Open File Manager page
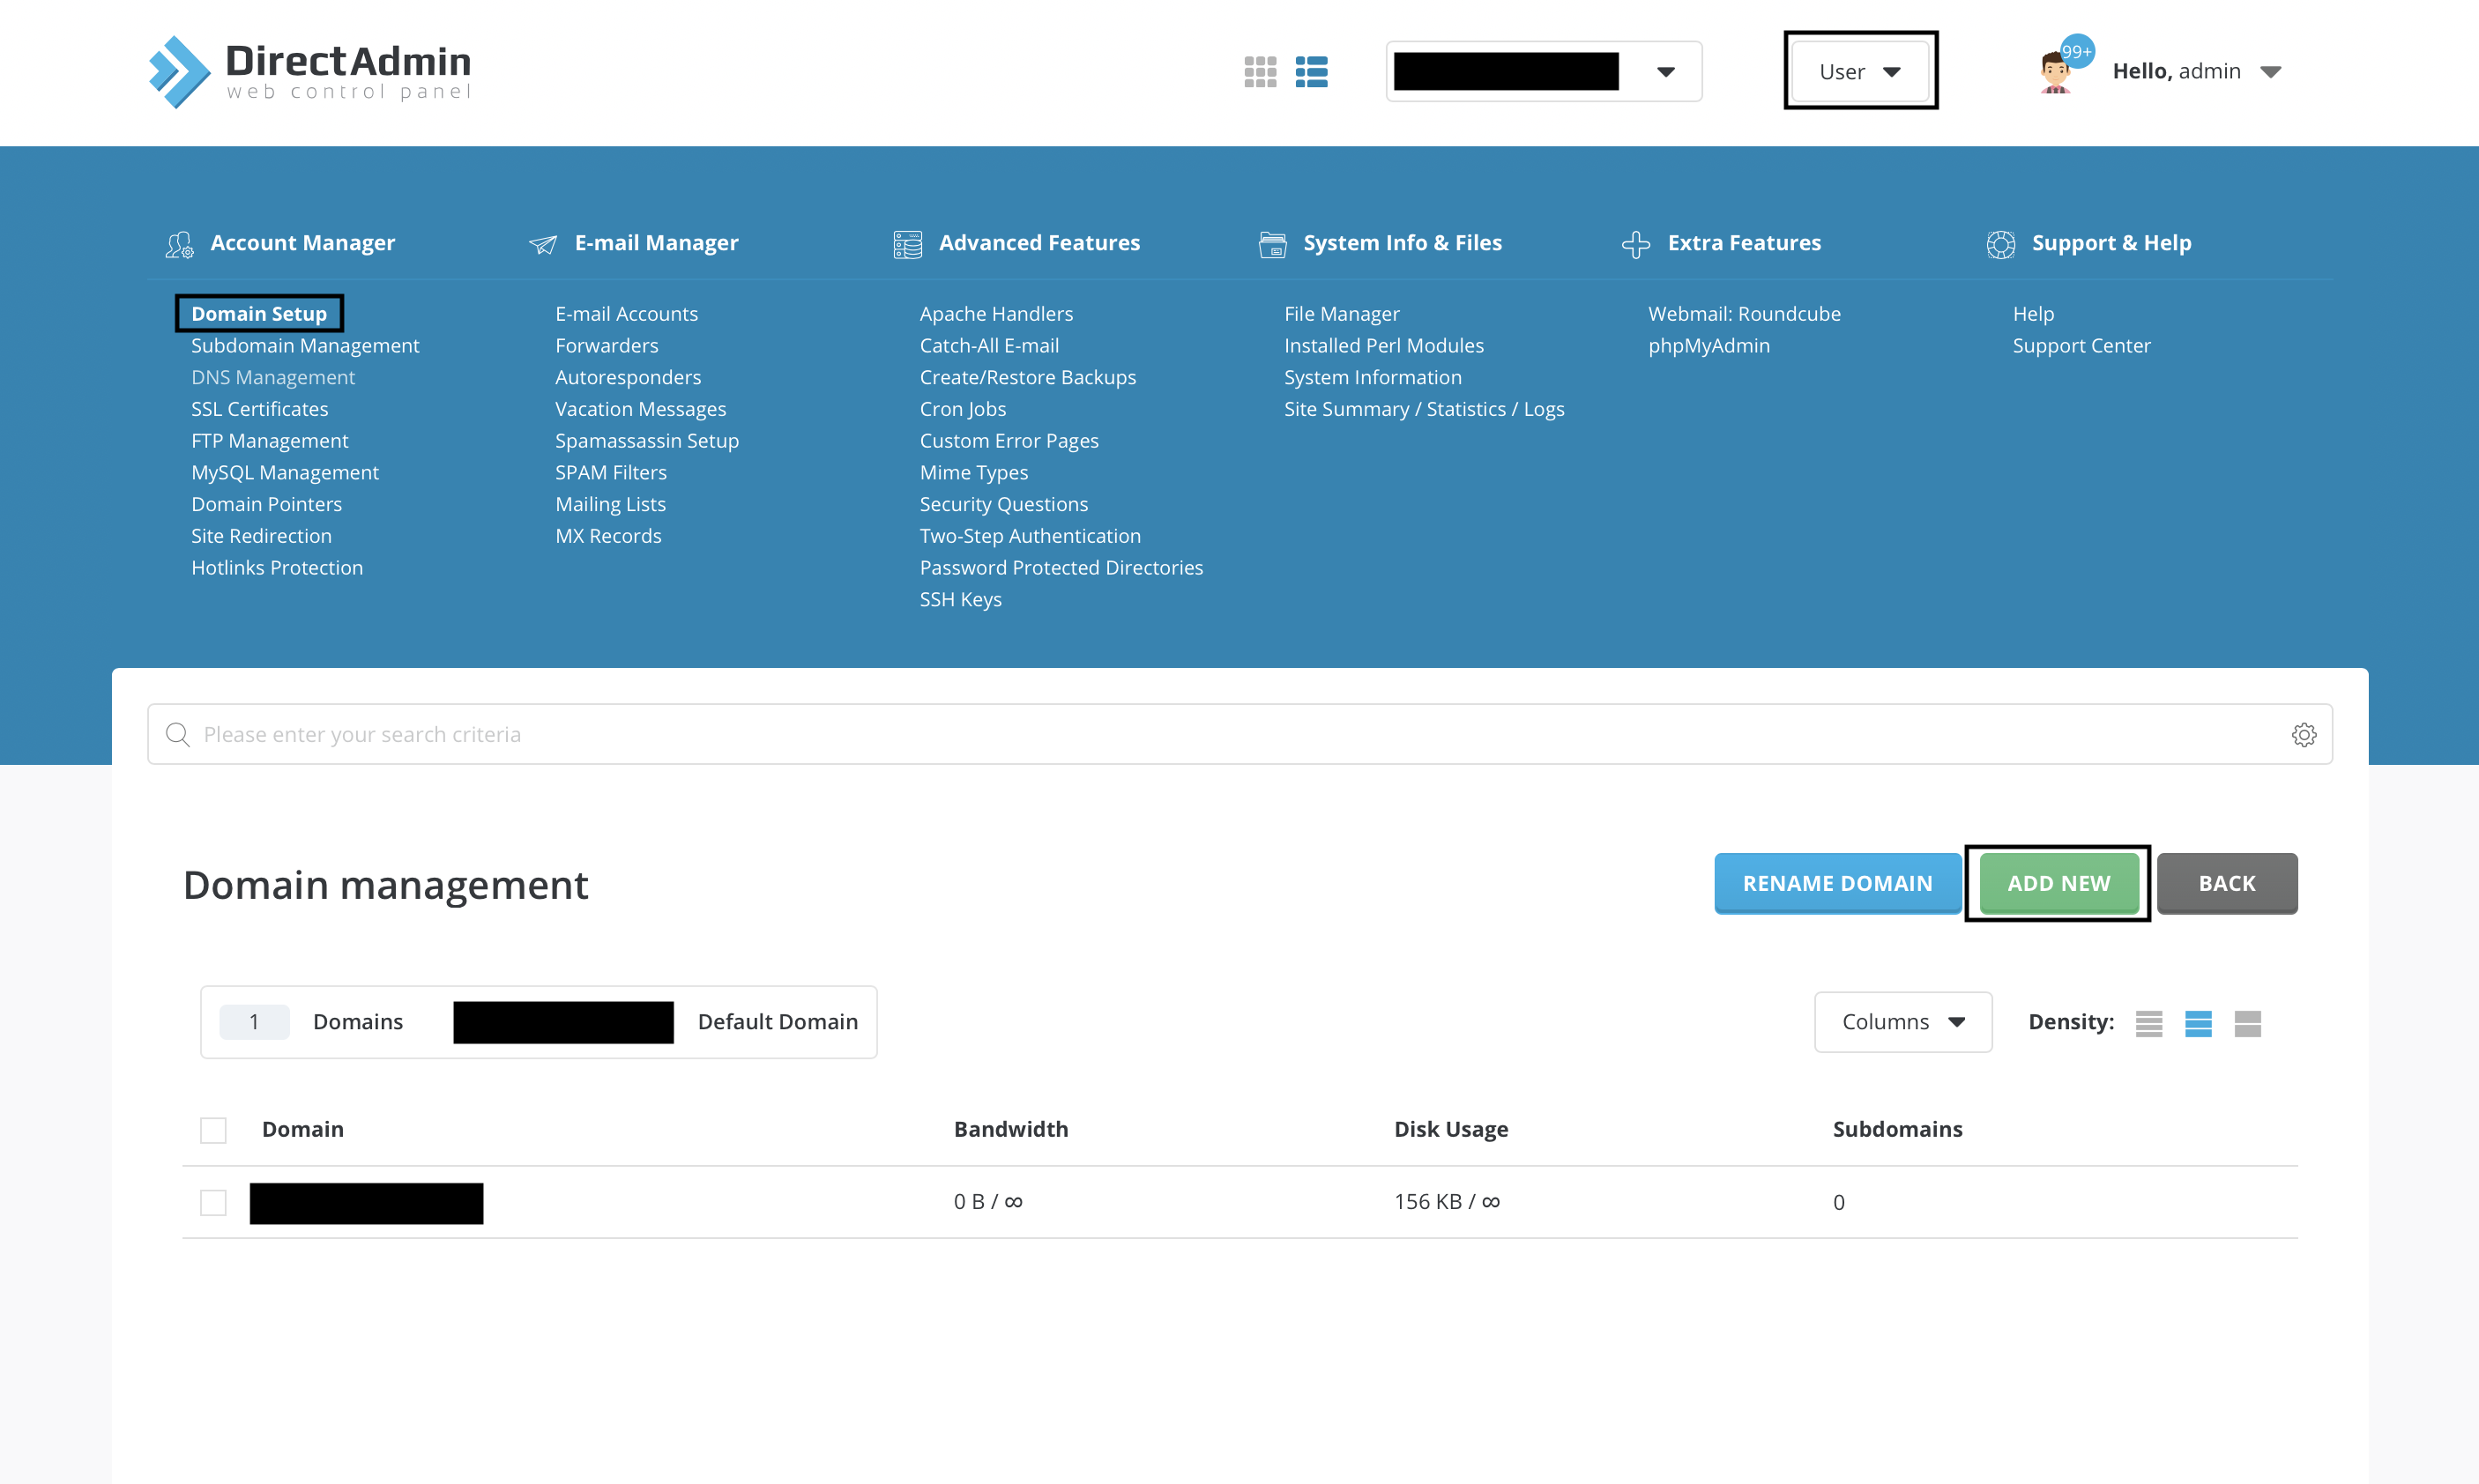This screenshot has height=1484, width=2479. 1342,314
